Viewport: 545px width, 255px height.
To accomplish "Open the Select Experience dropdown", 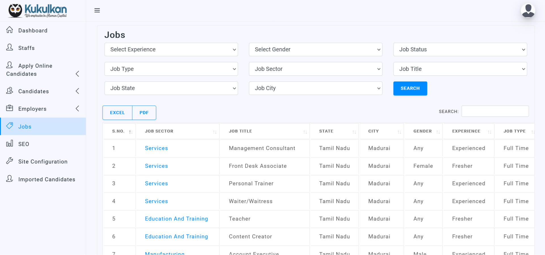I will click(x=171, y=50).
